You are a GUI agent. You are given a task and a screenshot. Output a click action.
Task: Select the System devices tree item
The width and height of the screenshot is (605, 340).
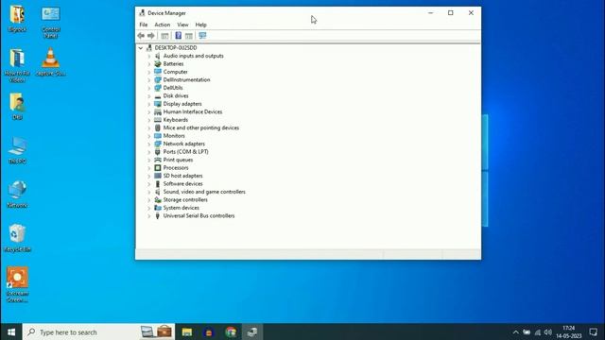coord(181,208)
